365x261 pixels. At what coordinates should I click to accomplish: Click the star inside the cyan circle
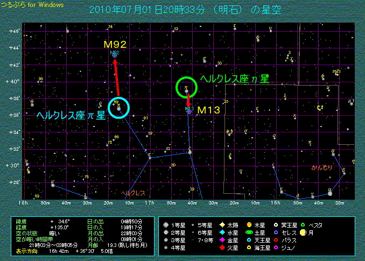point(118,108)
